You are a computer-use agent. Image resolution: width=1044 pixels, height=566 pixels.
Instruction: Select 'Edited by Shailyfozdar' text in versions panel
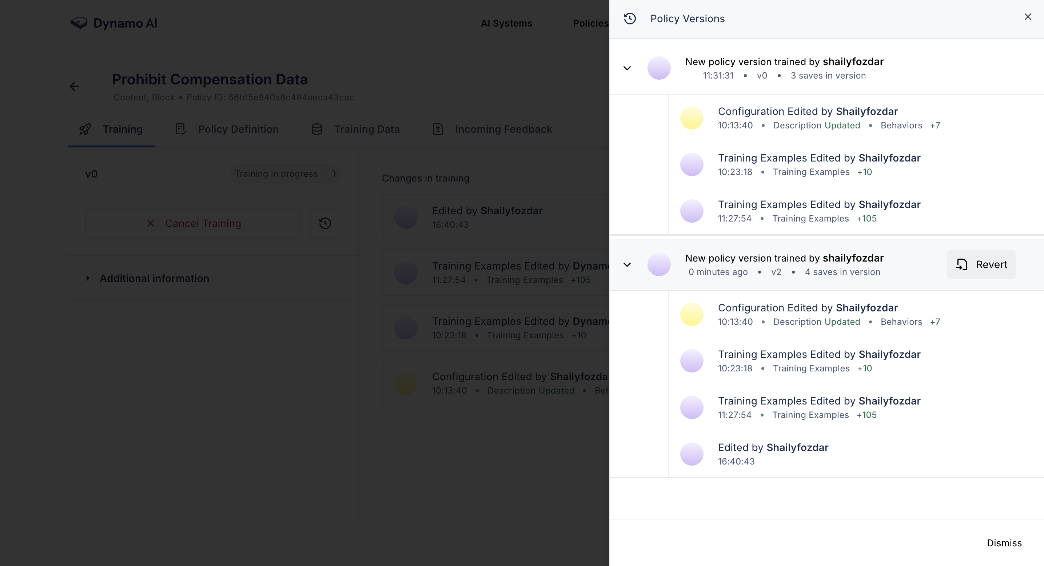(773, 448)
